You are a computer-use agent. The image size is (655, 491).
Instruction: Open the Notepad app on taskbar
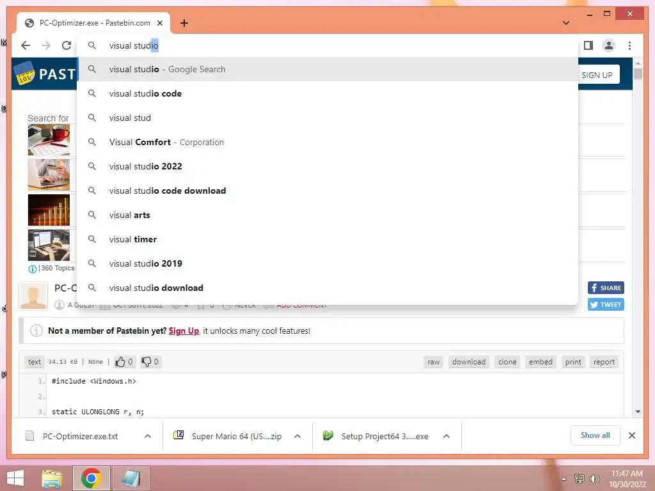(x=130, y=478)
